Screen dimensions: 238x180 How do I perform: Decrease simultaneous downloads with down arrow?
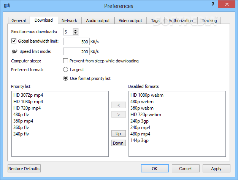pos(75,33)
